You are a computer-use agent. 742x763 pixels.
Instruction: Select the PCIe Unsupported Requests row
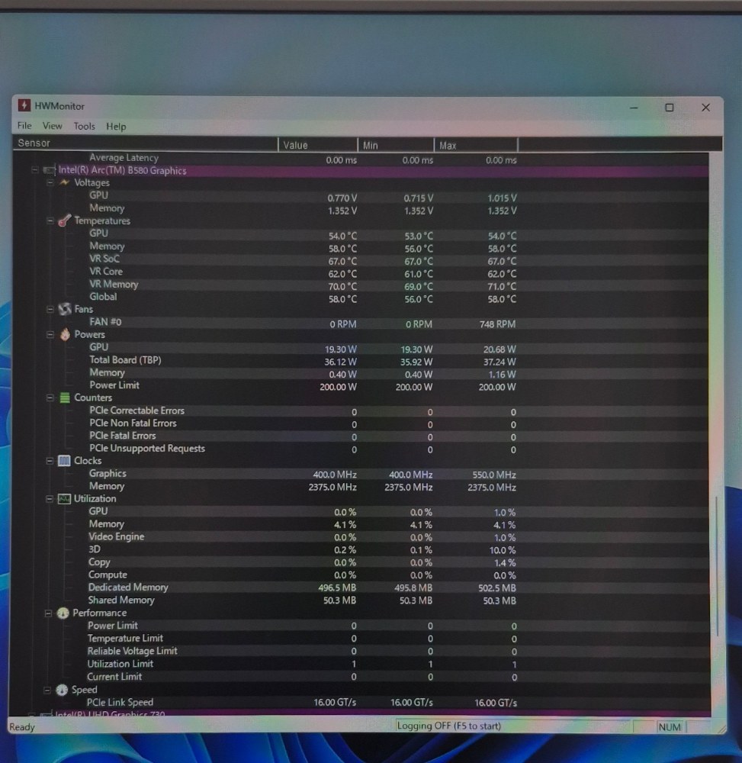tap(361, 449)
